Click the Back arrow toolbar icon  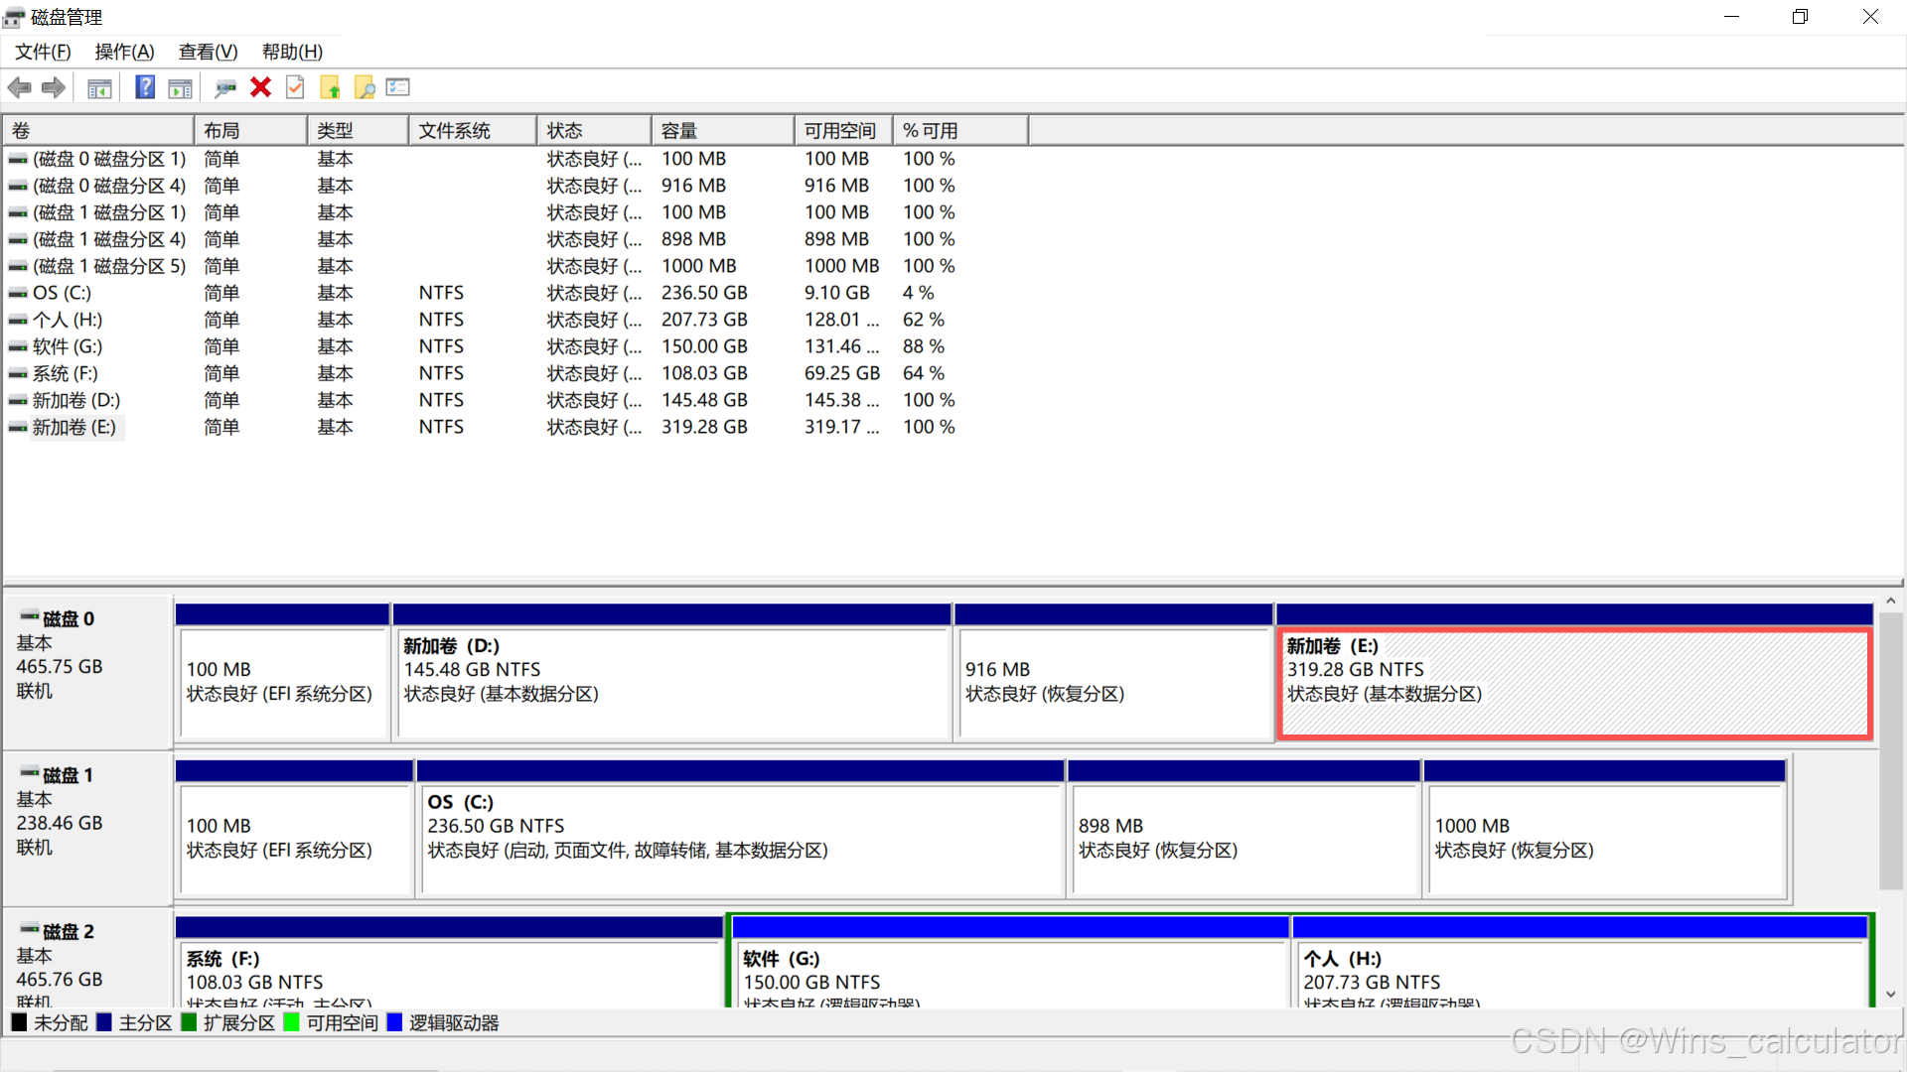(19, 87)
